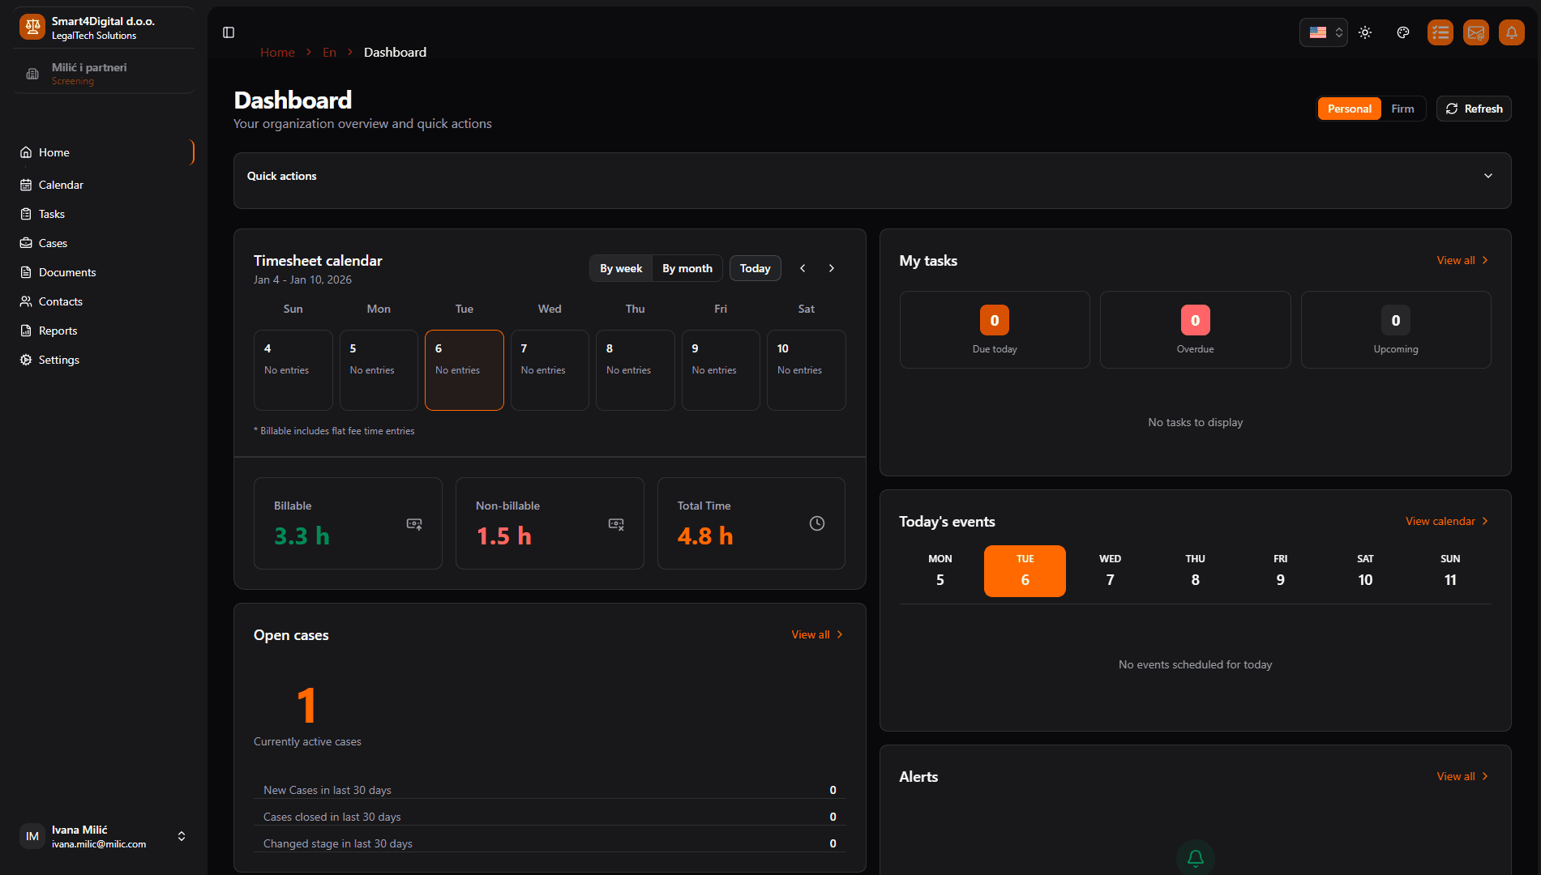Open View all for My tasks

click(1462, 260)
